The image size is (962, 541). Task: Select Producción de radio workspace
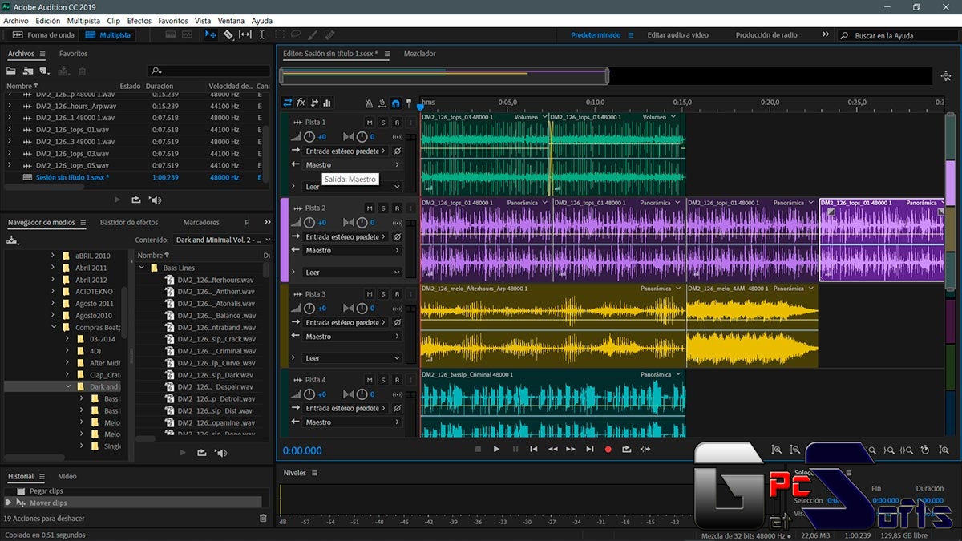pyautogui.click(x=766, y=35)
